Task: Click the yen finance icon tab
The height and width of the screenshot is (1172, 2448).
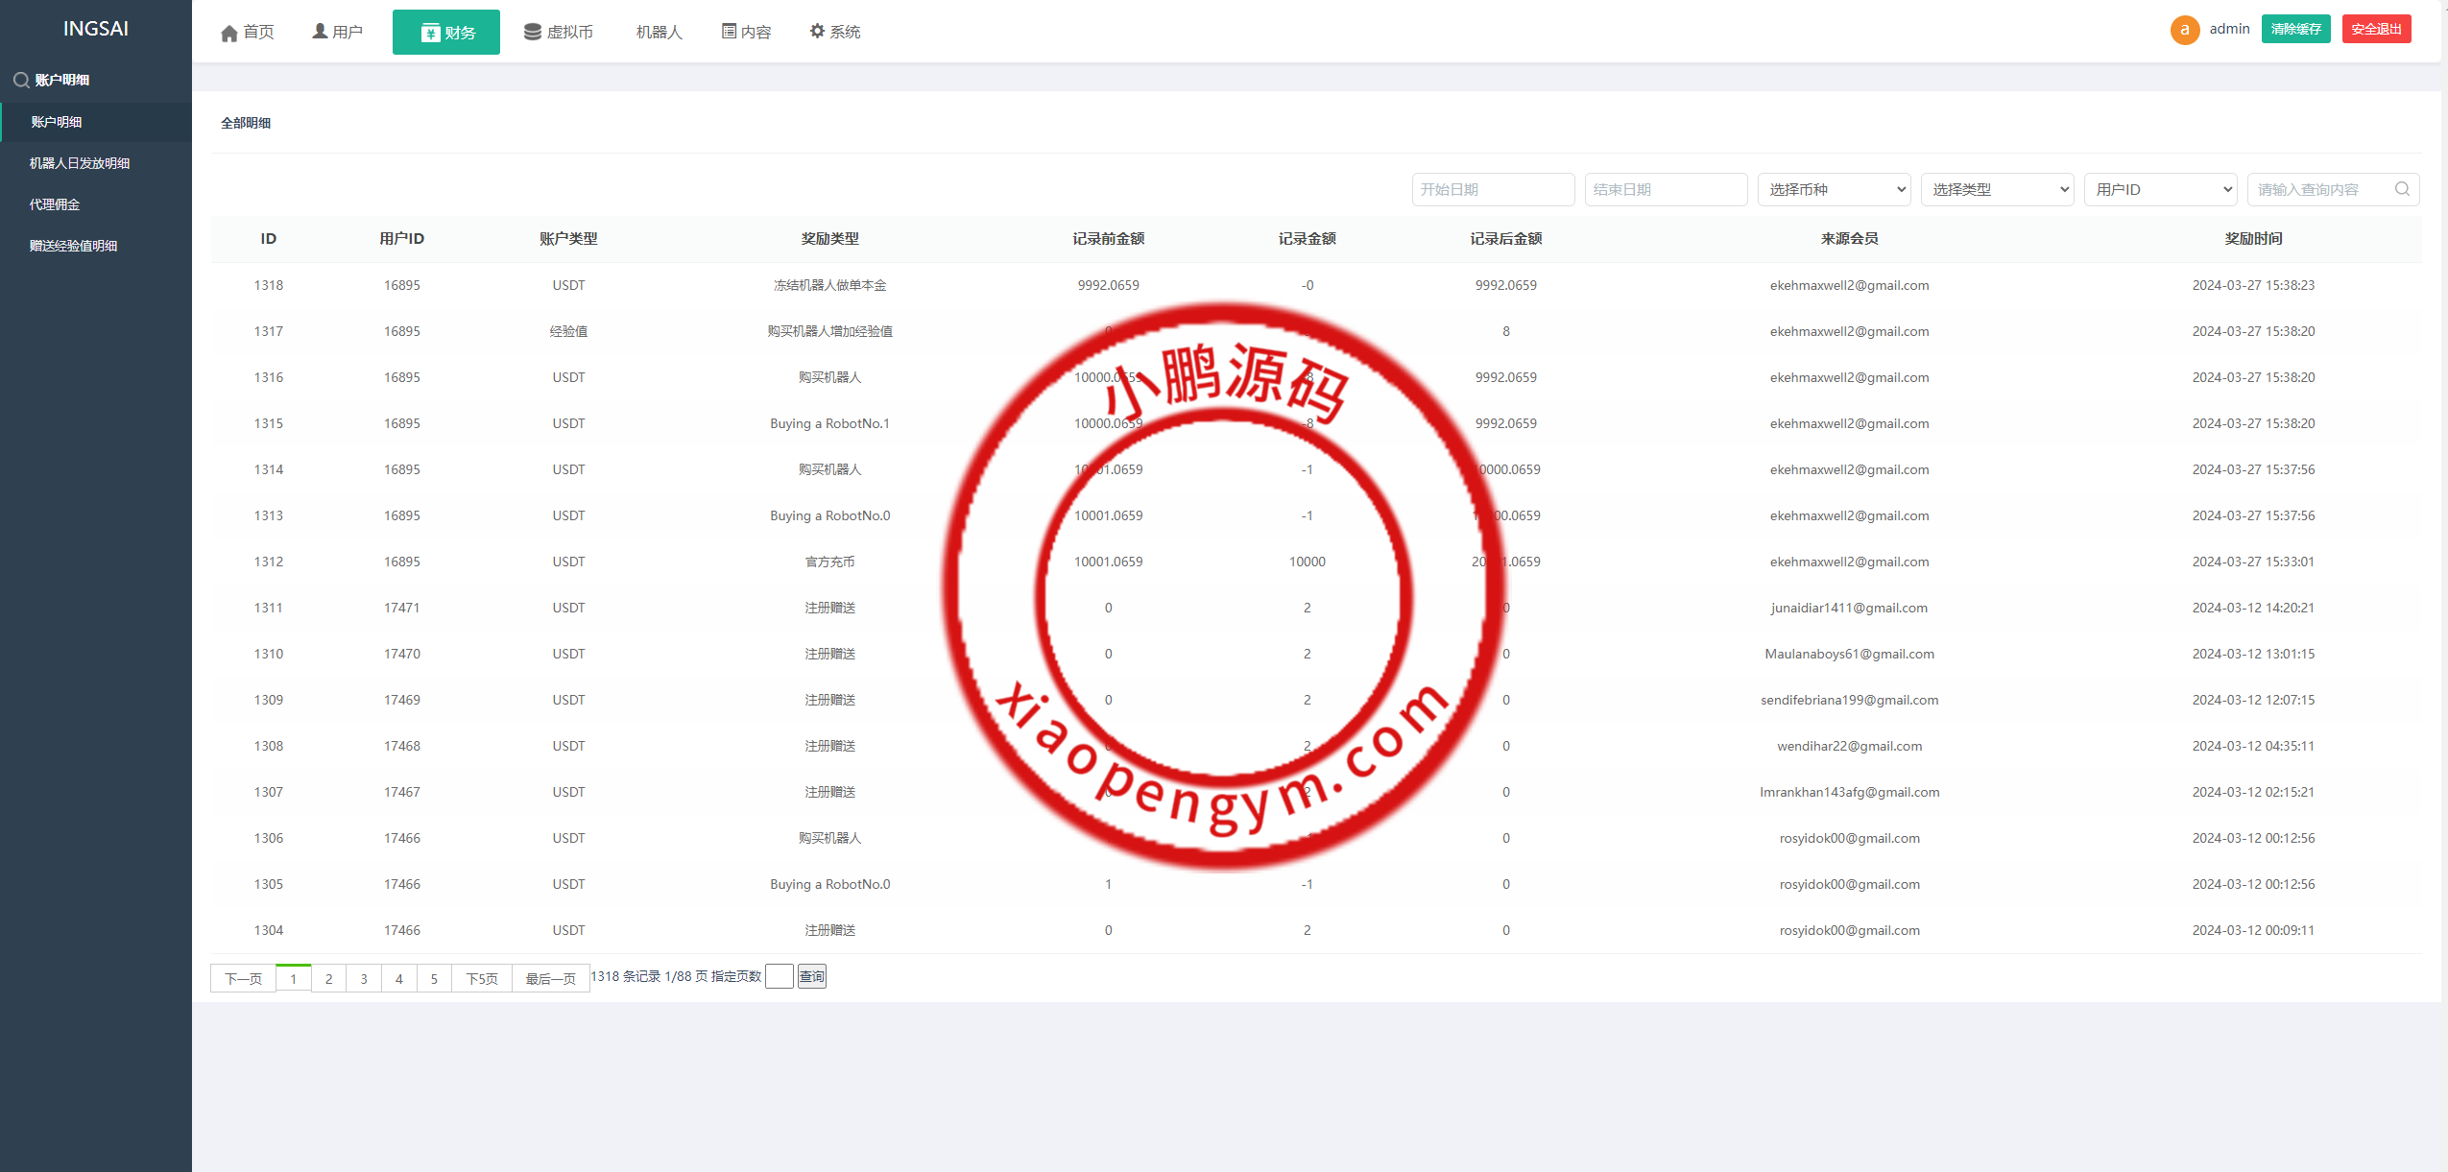Action: [430, 34]
